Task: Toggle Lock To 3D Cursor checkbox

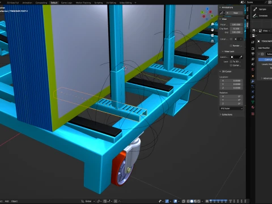Action: click(x=231, y=62)
